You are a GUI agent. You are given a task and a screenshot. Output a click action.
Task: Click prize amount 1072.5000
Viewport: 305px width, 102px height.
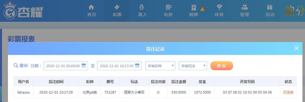point(202,92)
